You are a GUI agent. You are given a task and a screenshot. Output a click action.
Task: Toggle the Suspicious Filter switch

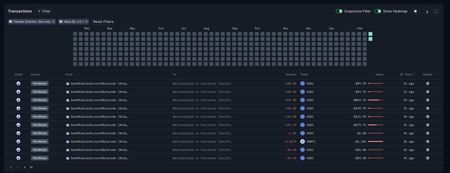tap(339, 11)
